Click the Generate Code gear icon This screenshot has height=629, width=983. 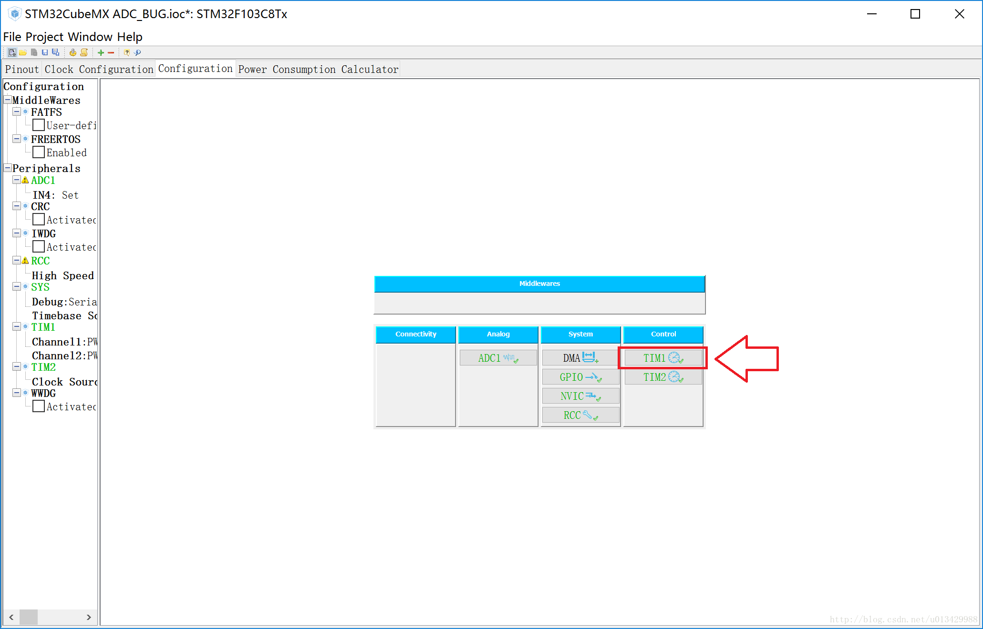72,52
